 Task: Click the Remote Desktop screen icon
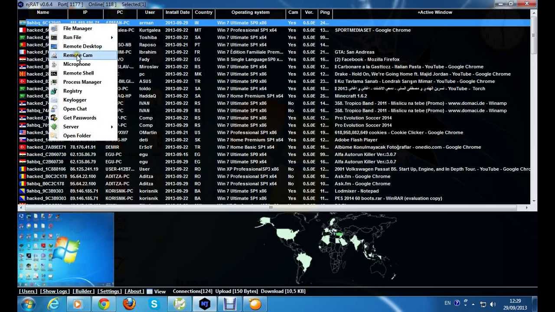(x=54, y=46)
